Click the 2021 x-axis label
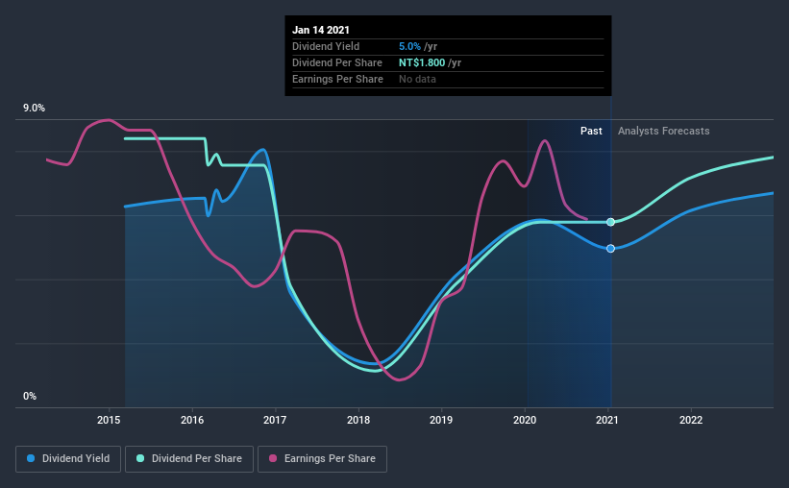789x488 pixels. coord(606,420)
